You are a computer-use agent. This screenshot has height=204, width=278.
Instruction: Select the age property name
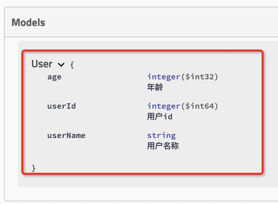coord(54,77)
